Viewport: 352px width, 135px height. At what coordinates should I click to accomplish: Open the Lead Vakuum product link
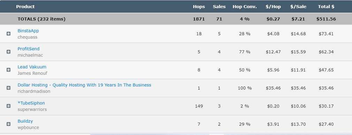(x=32, y=67)
